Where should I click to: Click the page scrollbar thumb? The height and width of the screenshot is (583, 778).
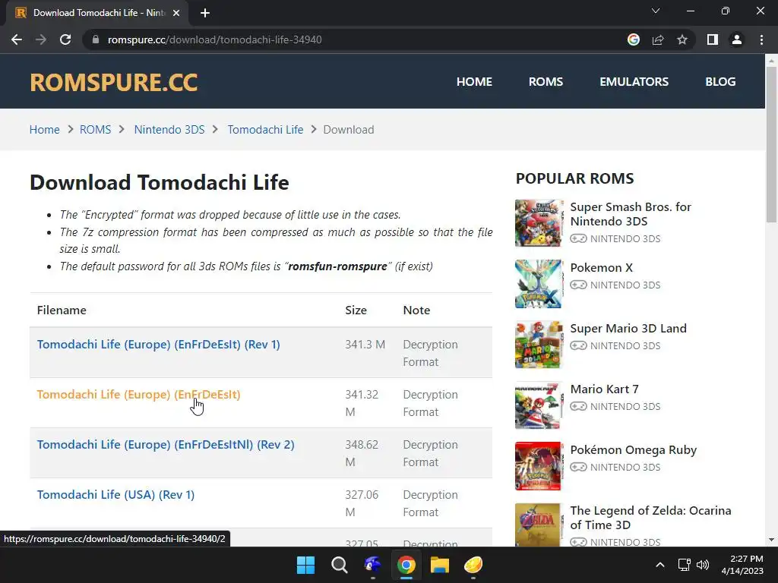point(771,143)
